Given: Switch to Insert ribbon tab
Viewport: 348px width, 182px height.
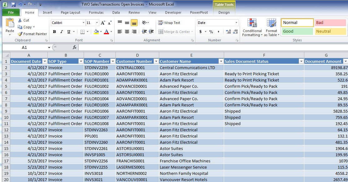Looking at the screenshot, I should point(47,12).
